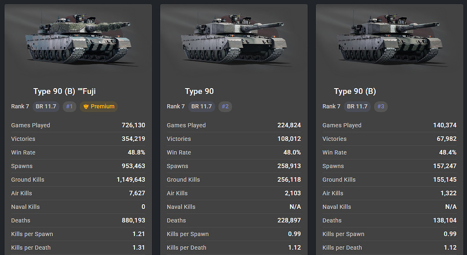The height and width of the screenshot is (255, 467).
Task: Open the Type 90 (B) Fuji tank image
Action: (78, 39)
